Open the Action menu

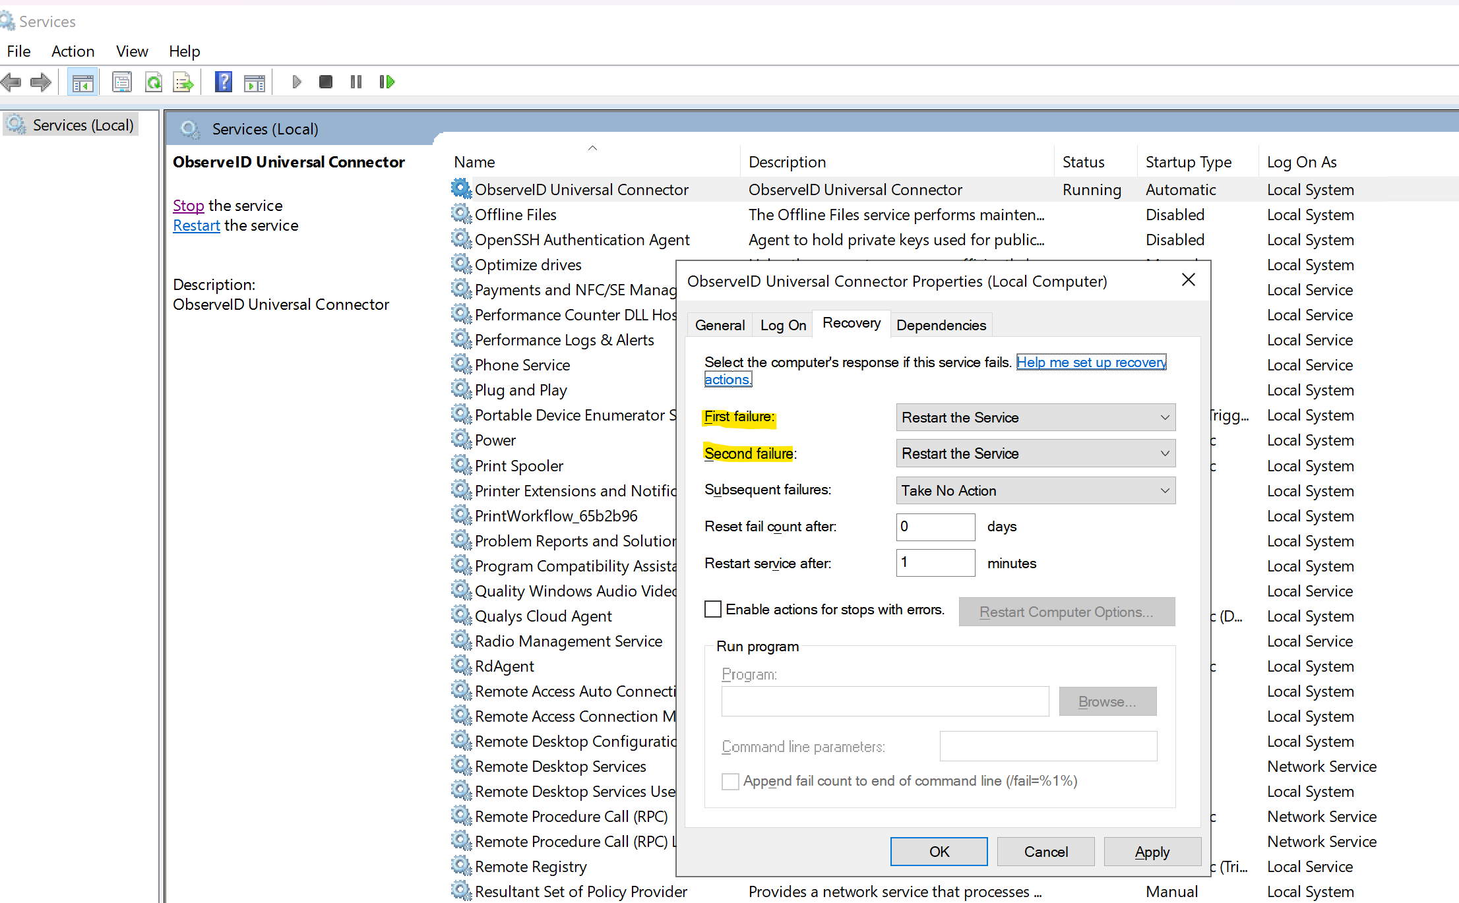pos(73,51)
